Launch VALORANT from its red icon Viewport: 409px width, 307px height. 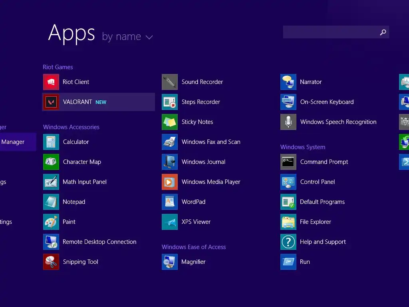pos(51,102)
